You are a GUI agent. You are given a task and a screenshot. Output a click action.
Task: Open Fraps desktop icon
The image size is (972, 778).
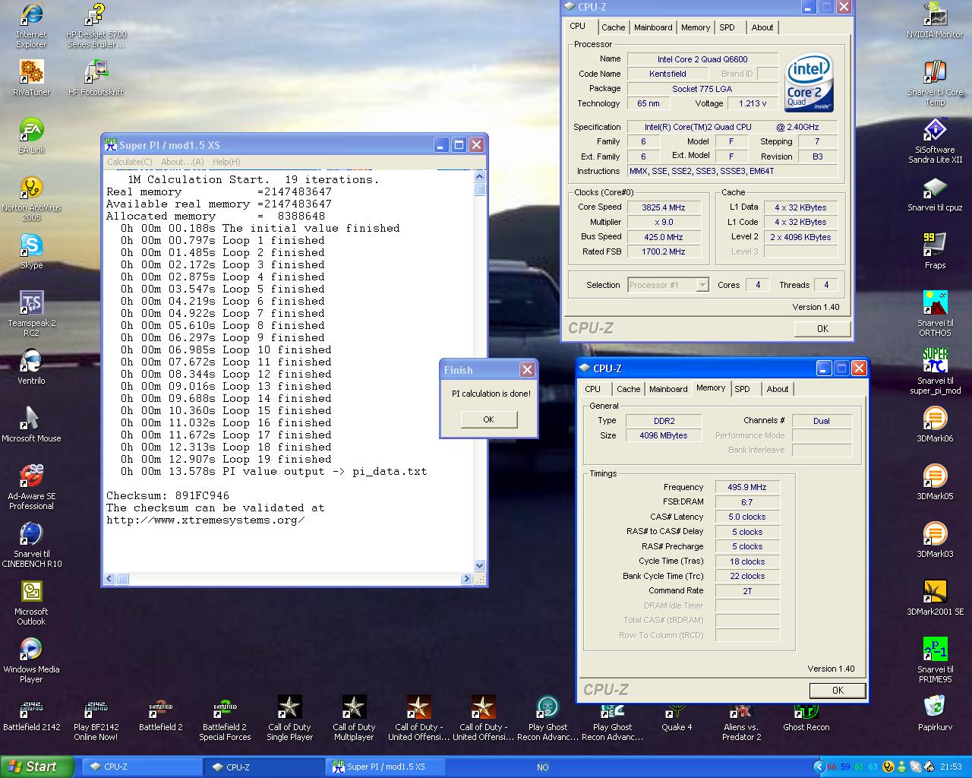click(x=935, y=251)
